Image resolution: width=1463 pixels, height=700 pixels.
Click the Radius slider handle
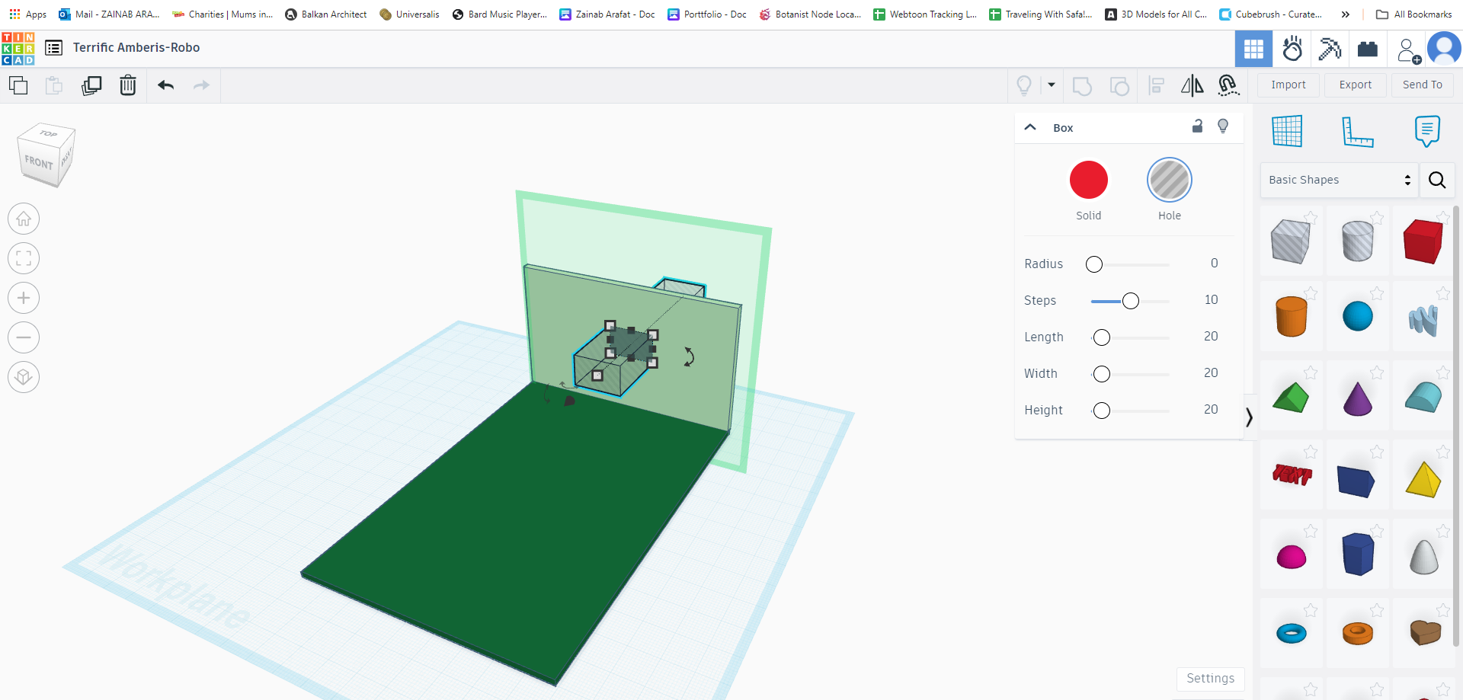pos(1094,264)
